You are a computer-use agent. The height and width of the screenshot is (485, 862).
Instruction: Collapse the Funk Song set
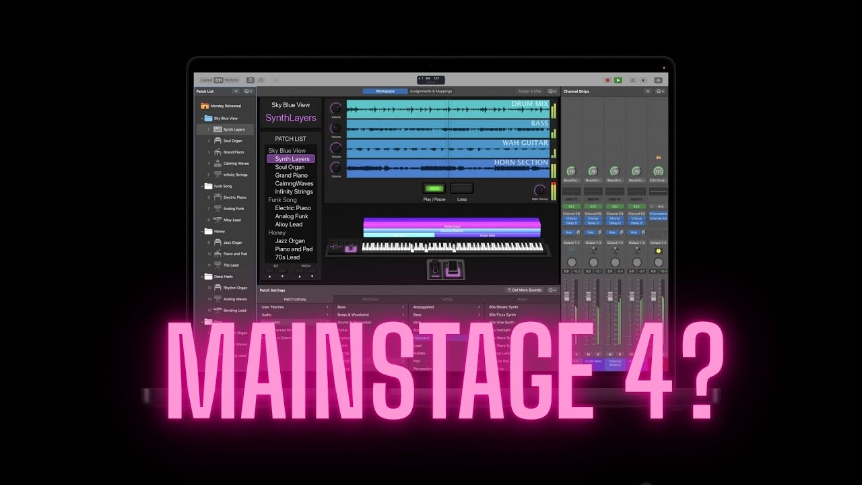(202, 186)
